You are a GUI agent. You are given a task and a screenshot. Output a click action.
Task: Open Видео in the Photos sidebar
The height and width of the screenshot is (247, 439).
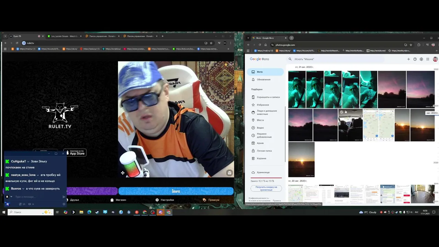pyautogui.click(x=265, y=128)
